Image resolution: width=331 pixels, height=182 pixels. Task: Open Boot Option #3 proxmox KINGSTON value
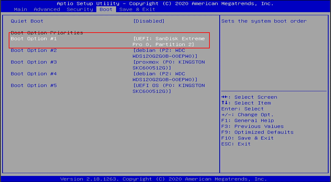coord(169,65)
